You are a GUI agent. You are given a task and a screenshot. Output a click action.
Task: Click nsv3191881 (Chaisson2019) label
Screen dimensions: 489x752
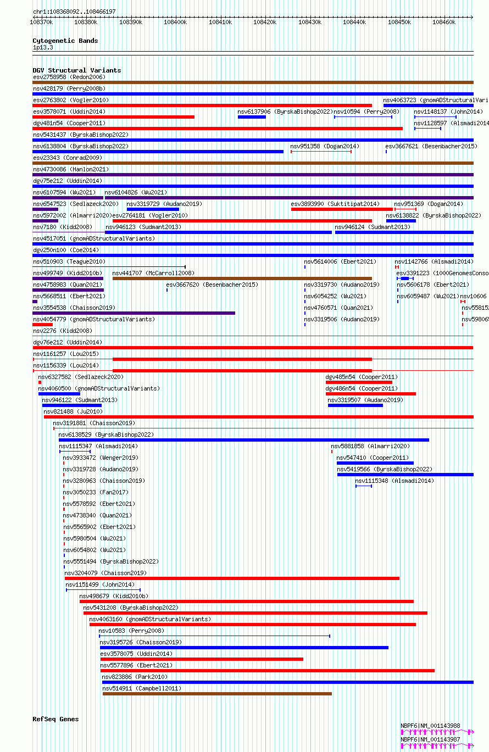point(94,423)
